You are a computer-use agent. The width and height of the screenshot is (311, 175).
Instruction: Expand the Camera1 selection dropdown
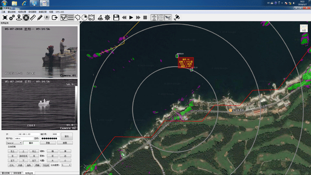(14, 143)
